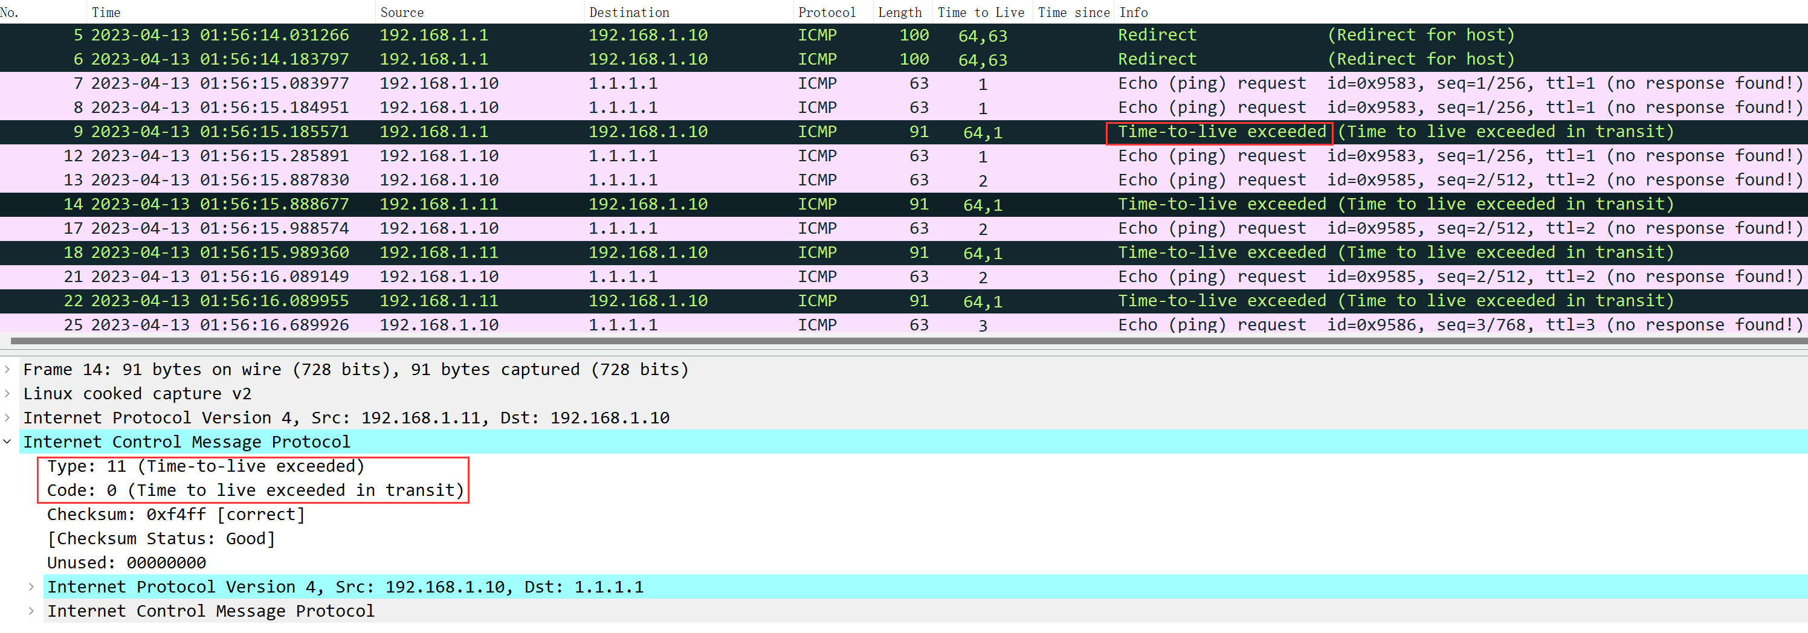Select packet number 6 Redirect row

(904, 59)
